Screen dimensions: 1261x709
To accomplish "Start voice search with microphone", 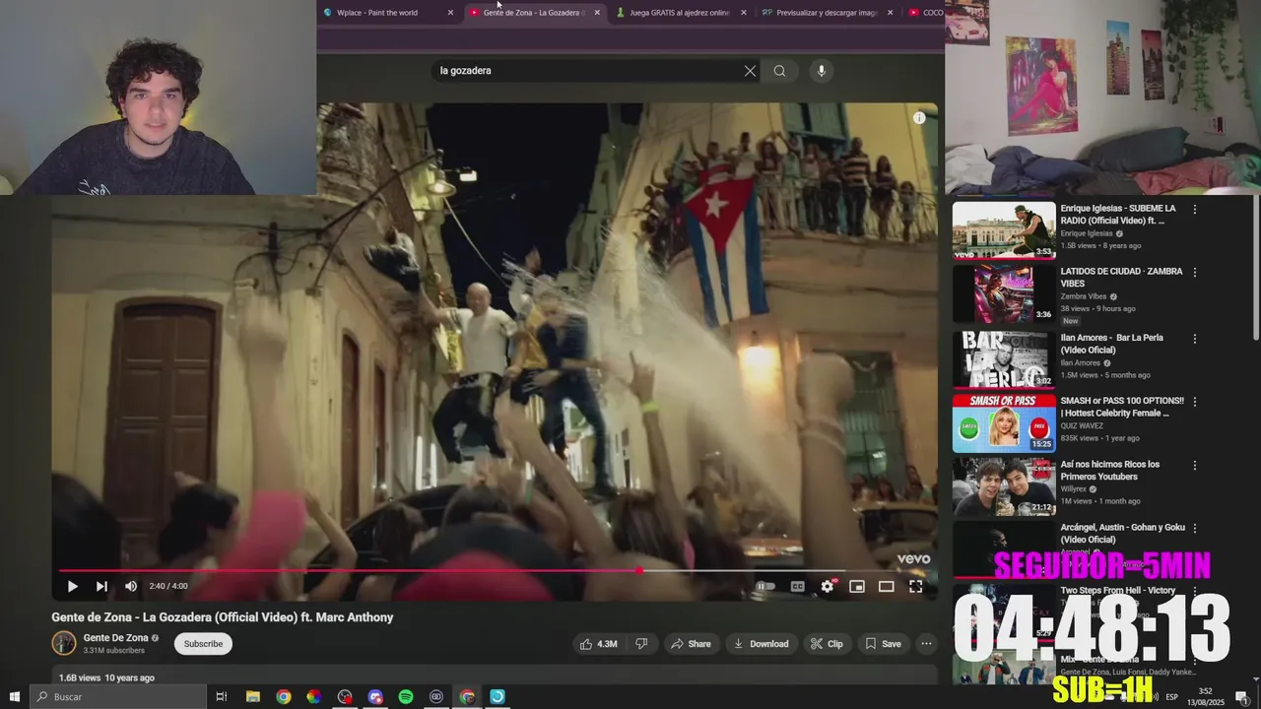I will (822, 71).
